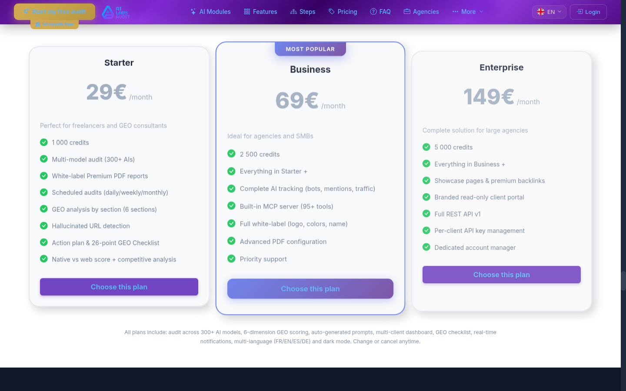The height and width of the screenshot is (391, 626).
Task: Choose the Business plan
Action: (x=310, y=288)
